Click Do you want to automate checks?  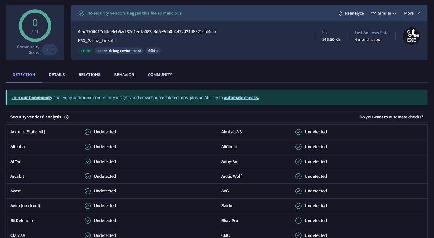point(391,117)
